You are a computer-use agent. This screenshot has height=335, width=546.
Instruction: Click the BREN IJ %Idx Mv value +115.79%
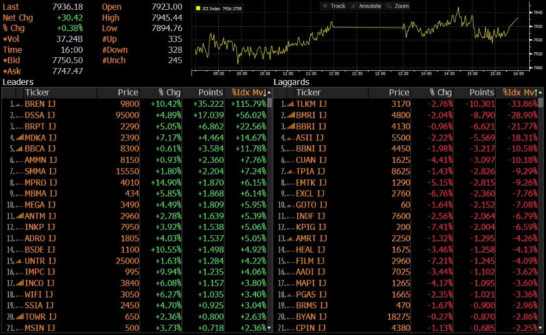click(248, 104)
